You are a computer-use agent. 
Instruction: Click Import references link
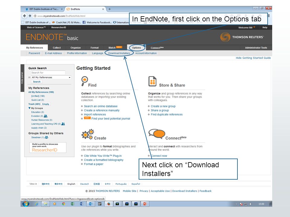95,115
